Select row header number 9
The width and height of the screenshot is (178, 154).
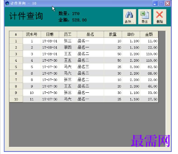pos(16,93)
